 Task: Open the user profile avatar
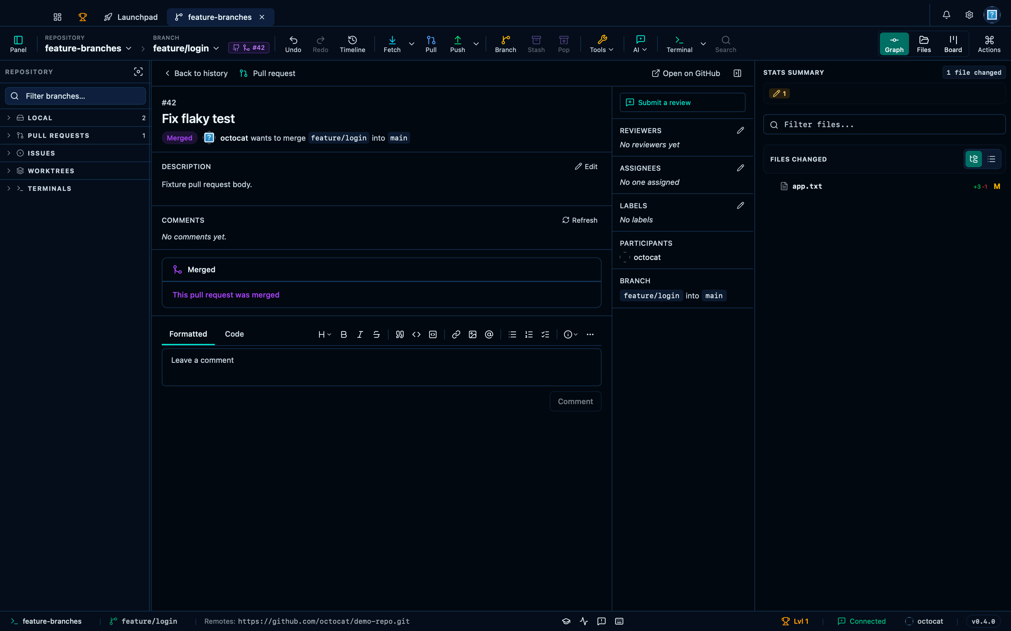pos(992,15)
